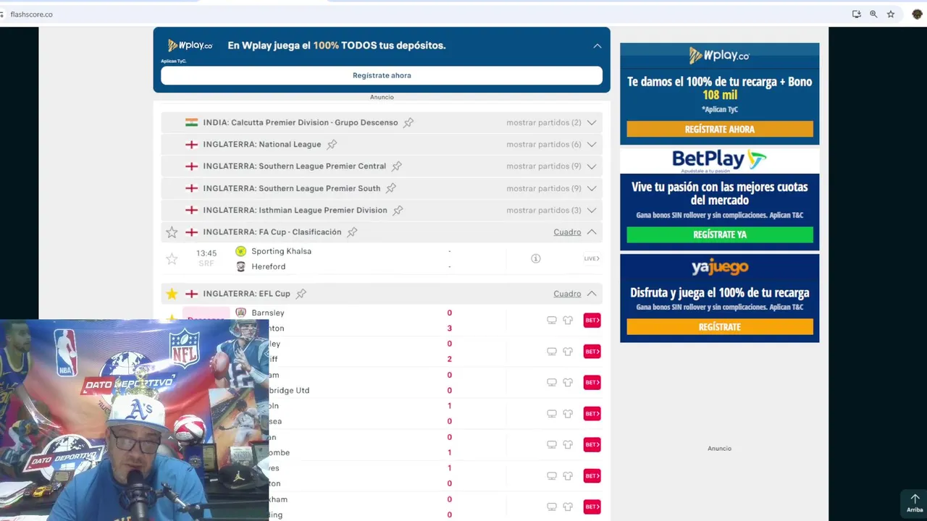The image size is (927, 521).
Task: Collapse the EFL Cup section
Action: point(592,294)
